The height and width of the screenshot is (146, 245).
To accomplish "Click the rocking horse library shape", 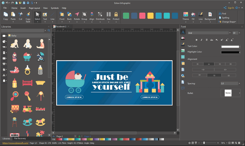I will (x=28, y=122).
